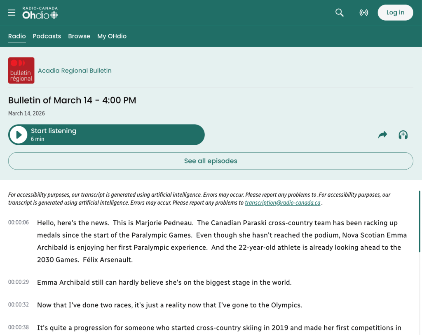Jump to transcript timestamp 00:00:32
The image size is (422, 335).
(19, 305)
